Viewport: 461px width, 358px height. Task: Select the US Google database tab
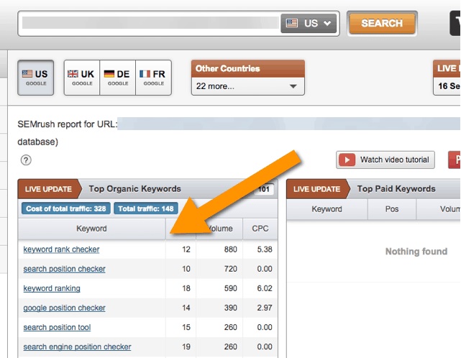tap(35, 78)
